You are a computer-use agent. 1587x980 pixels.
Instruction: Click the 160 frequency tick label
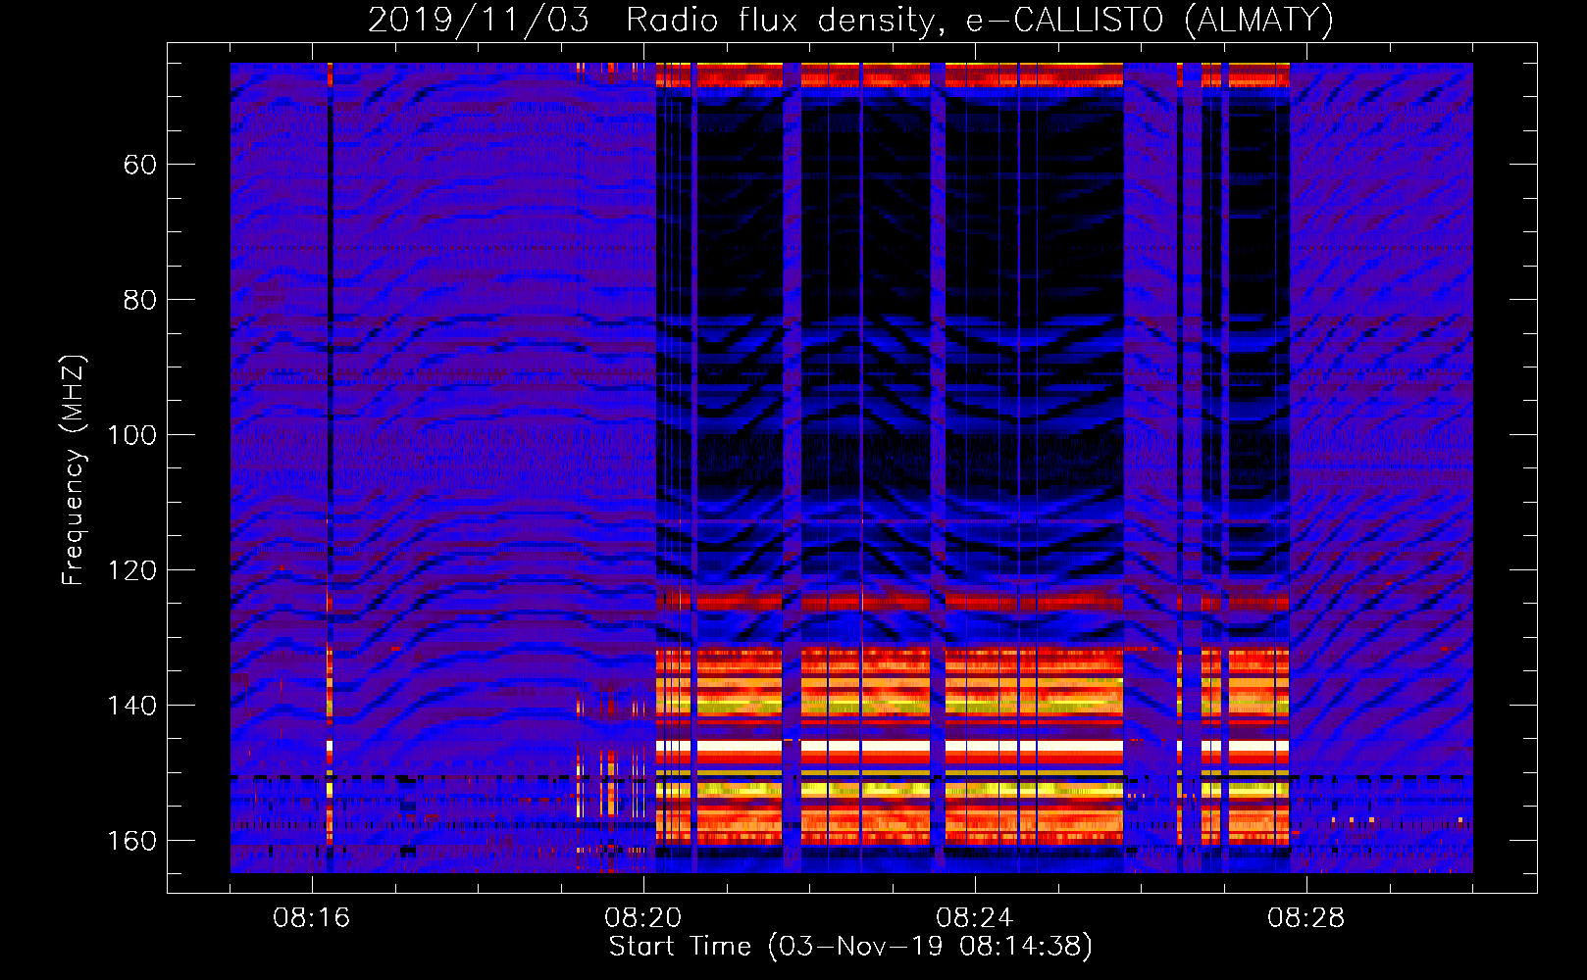click(x=132, y=841)
